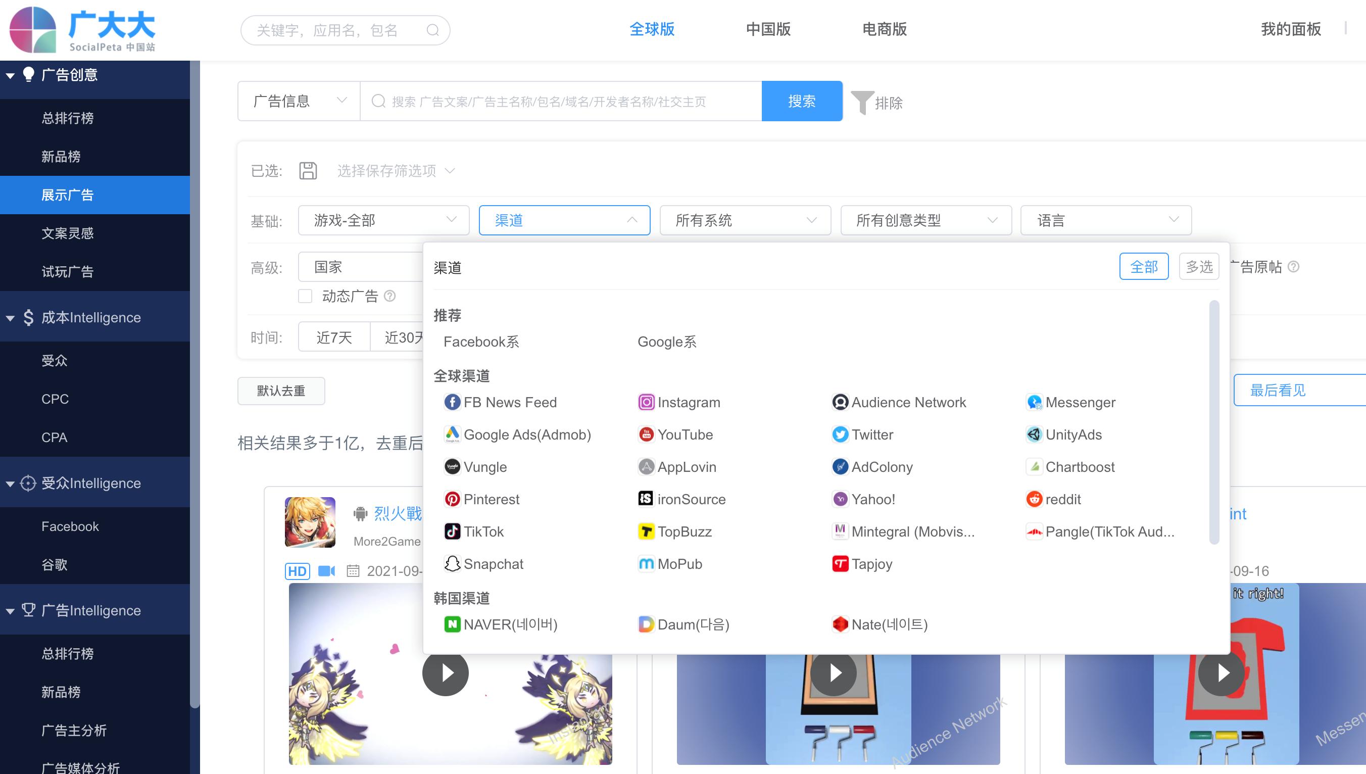Collapse the 广告创意 sidebar section

10,75
